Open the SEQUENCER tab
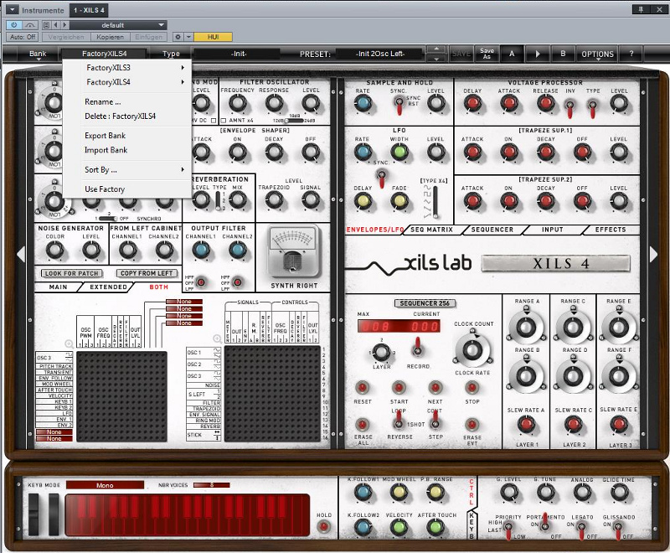This screenshot has width=670, height=553. (492, 230)
